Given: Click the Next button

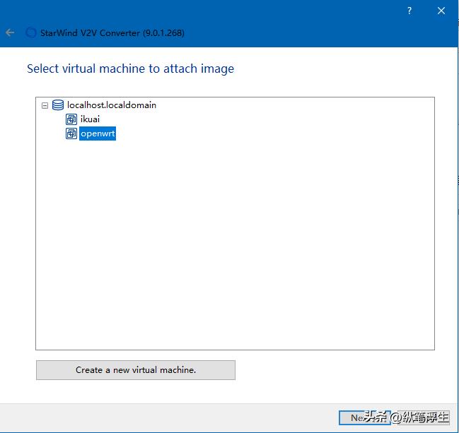Looking at the screenshot, I should coord(364,417).
